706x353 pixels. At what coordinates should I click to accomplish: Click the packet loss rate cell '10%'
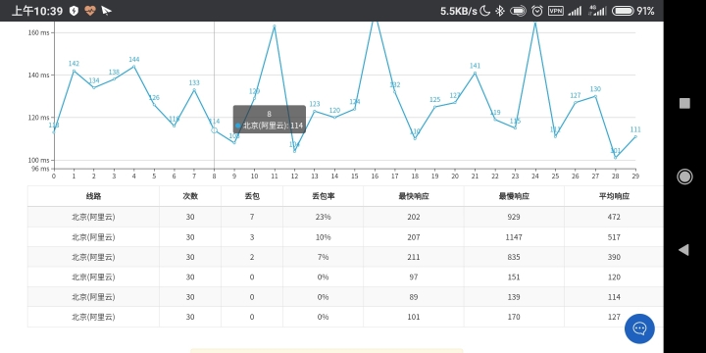click(x=323, y=237)
